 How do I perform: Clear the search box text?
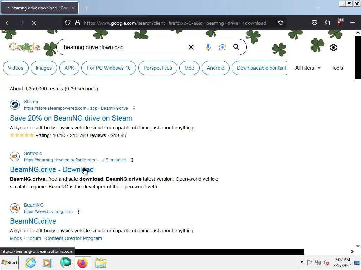point(191,47)
